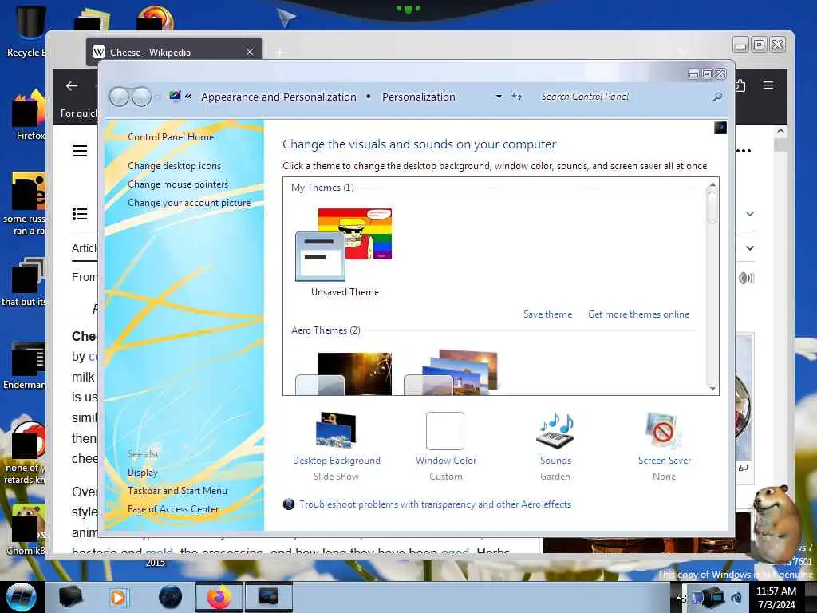The image size is (817, 613).
Task: Click the address bar refresh icon
Action: (516, 97)
